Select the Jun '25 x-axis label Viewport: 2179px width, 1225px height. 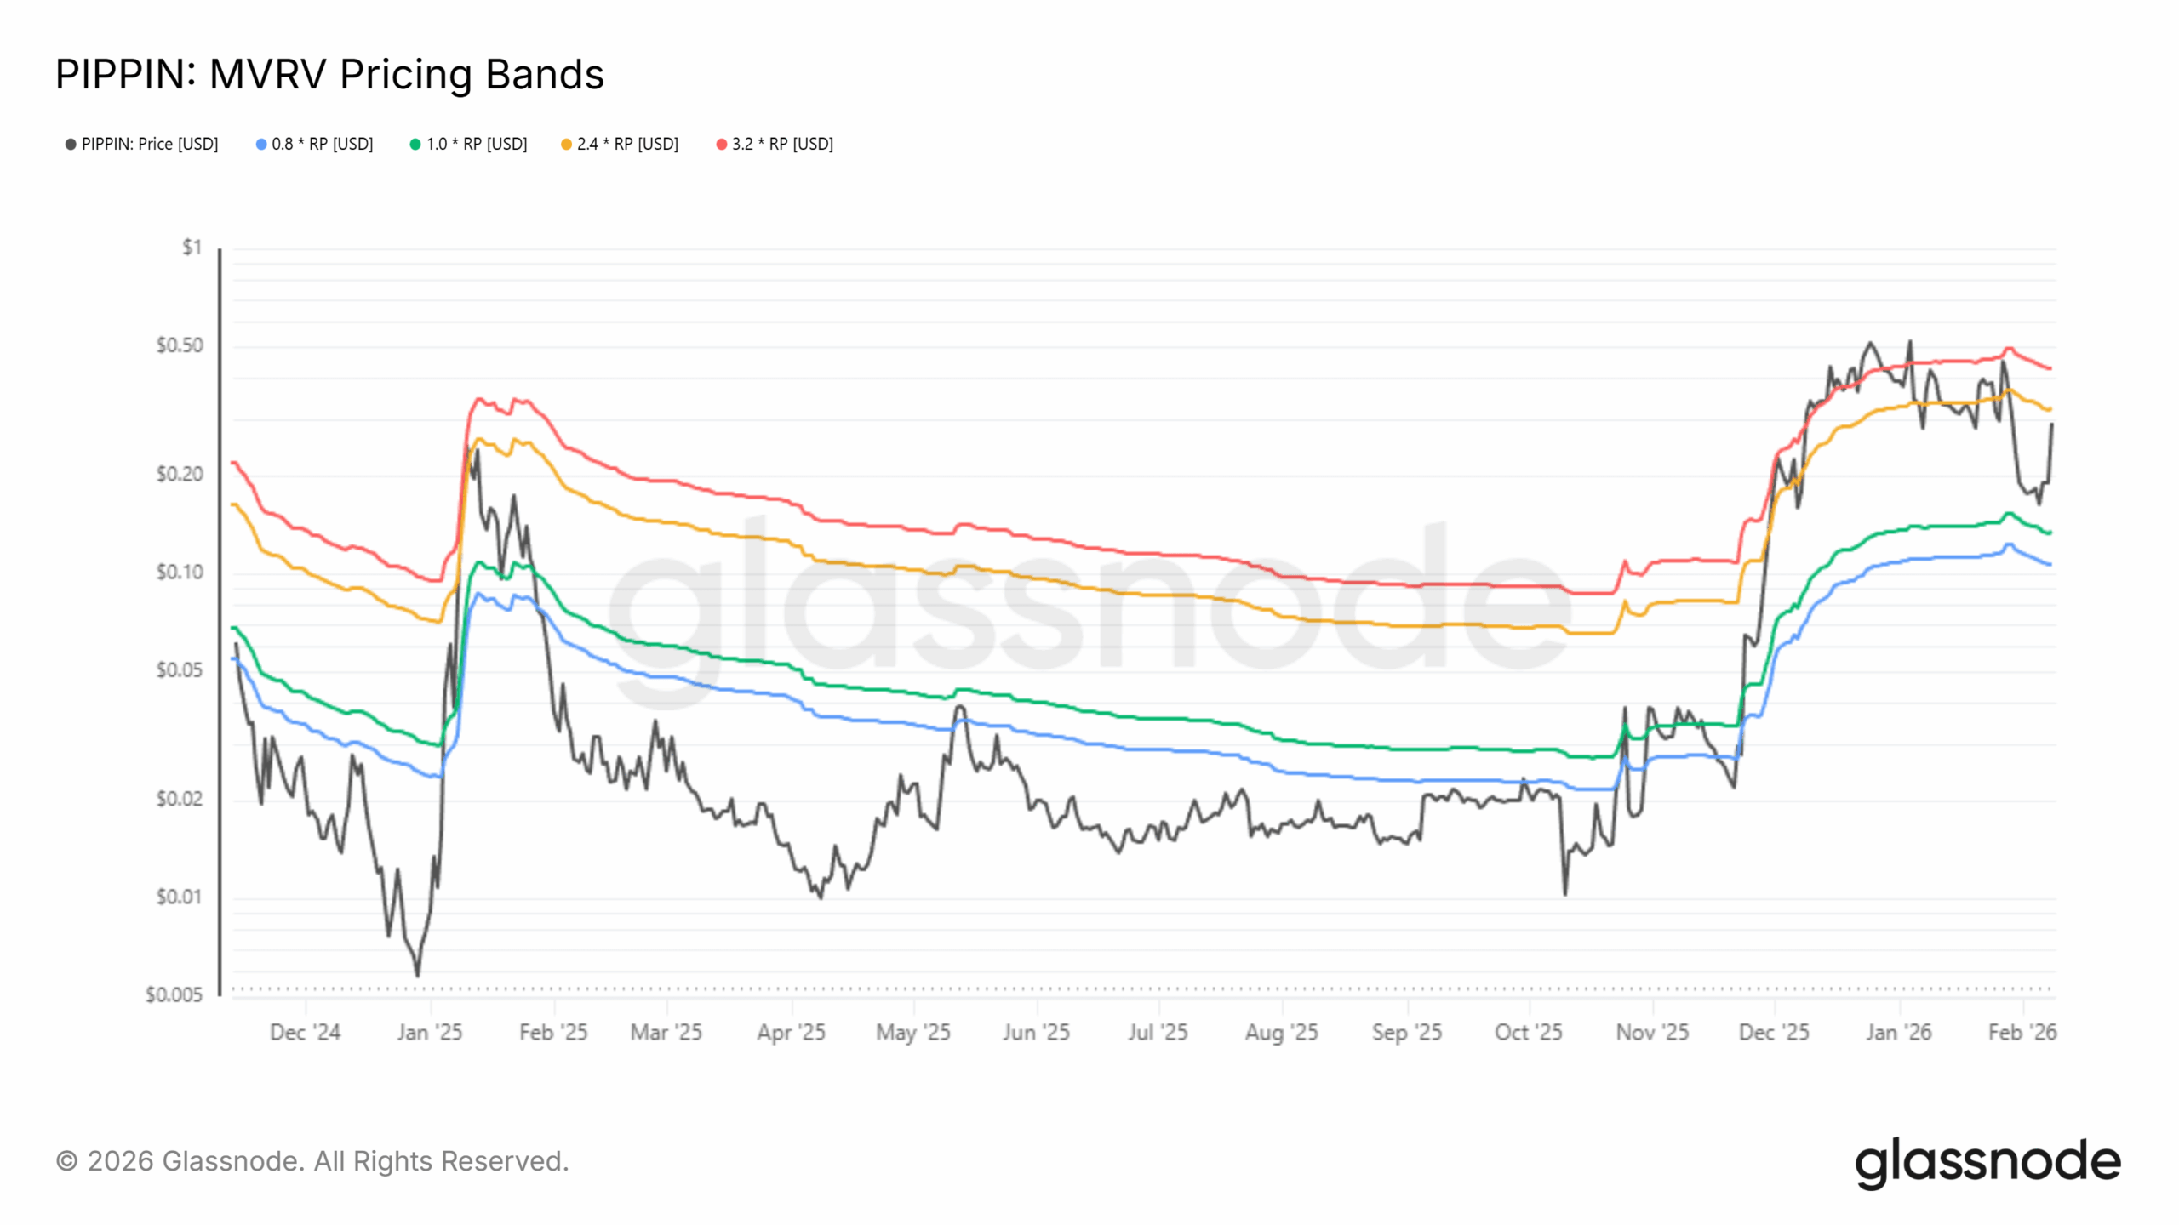click(x=1036, y=1033)
